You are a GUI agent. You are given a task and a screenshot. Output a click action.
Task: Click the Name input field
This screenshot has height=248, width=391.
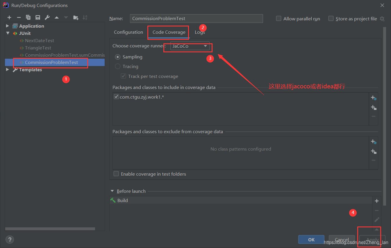click(x=196, y=18)
